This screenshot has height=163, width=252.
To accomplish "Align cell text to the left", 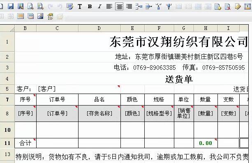I will coord(109,7).
